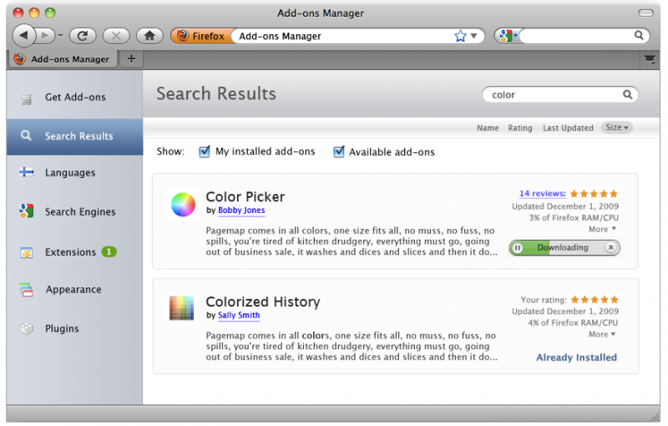Open the Appearance category
Viewport: 668px width, 426px height.
point(74,290)
